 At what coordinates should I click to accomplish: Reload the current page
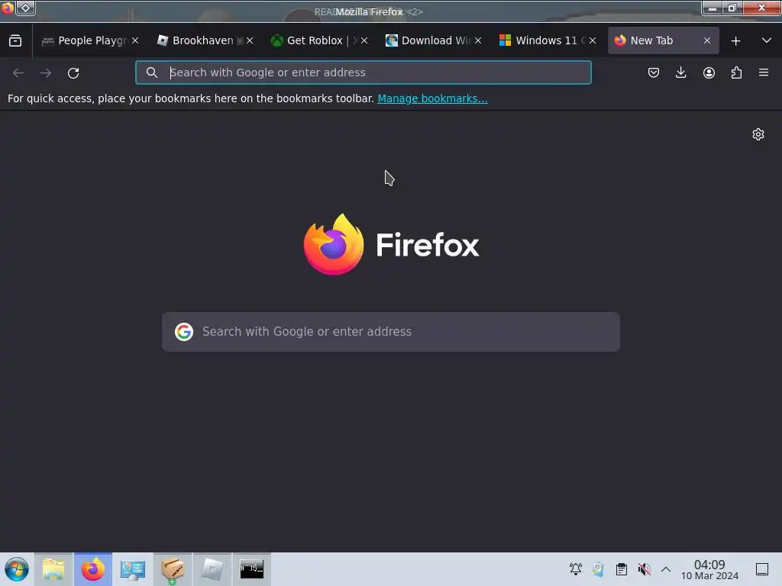coord(73,72)
